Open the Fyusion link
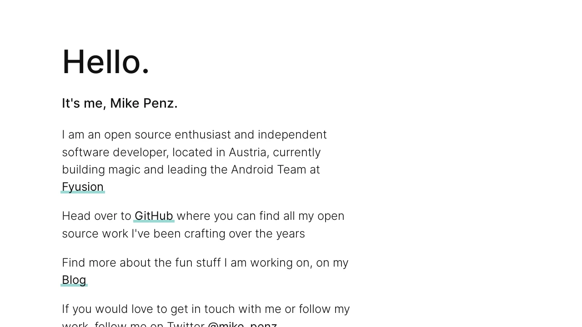This screenshot has width=582, height=327. tap(83, 187)
